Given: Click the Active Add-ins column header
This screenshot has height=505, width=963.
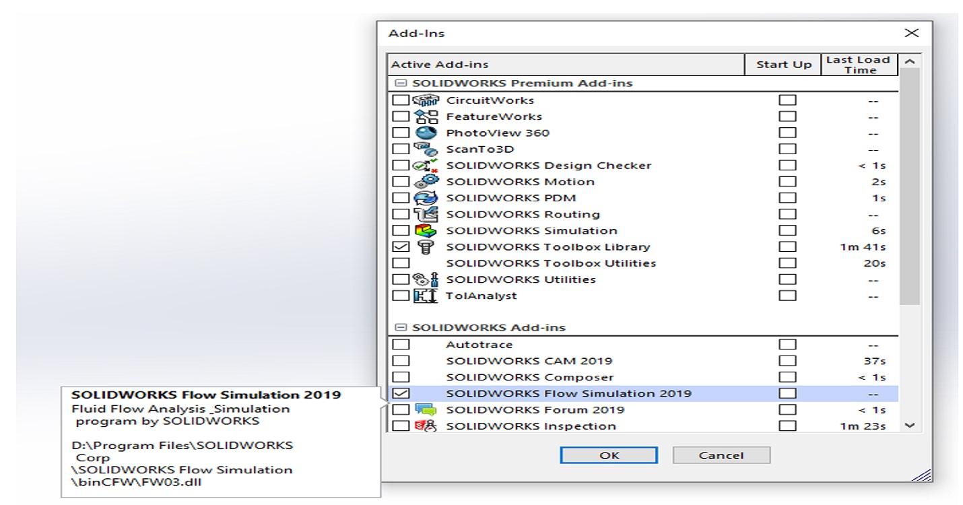Looking at the screenshot, I should click(x=566, y=65).
